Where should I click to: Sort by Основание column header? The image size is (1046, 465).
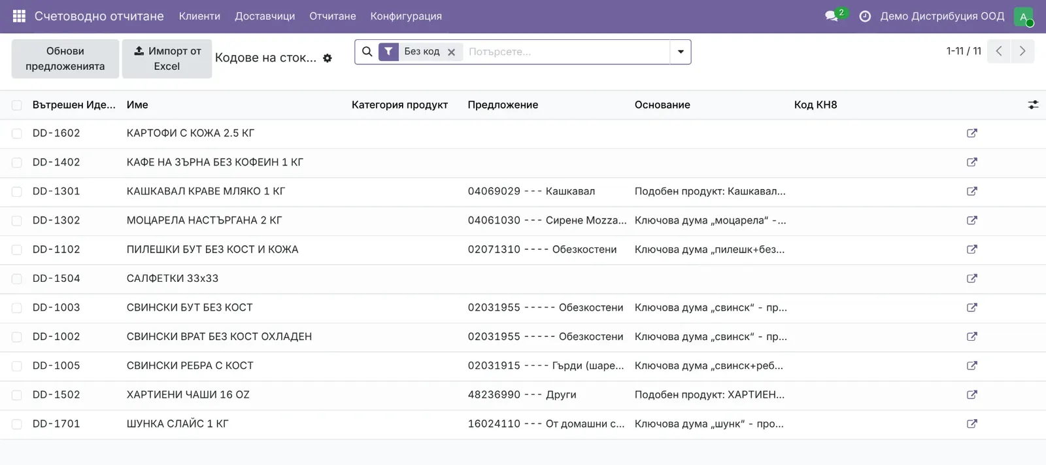(662, 105)
